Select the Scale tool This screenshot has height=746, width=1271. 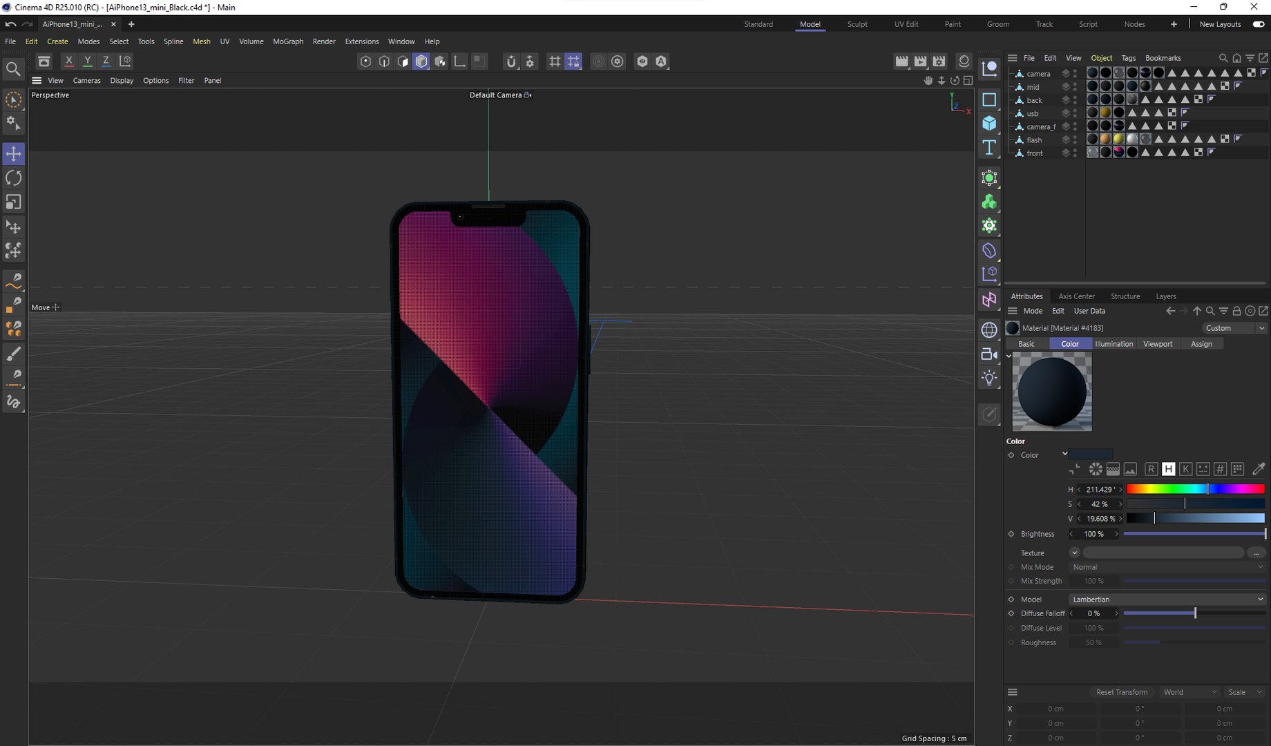click(x=14, y=202)
